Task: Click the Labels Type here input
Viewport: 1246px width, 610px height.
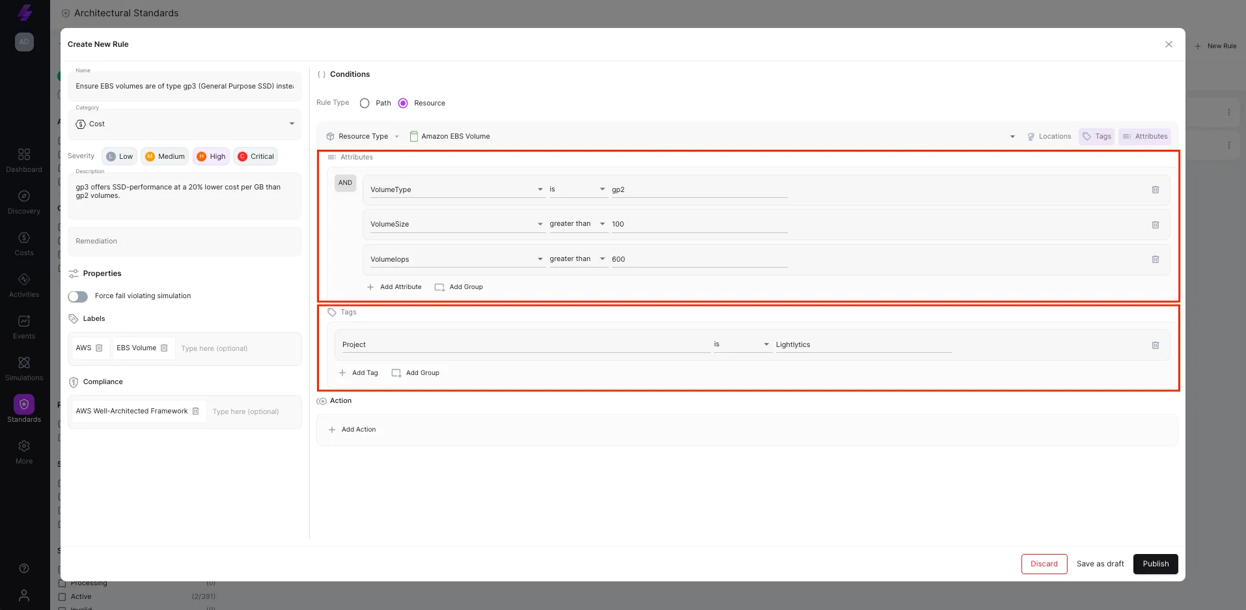Action: pyautogui.click(x=238, y=348)
